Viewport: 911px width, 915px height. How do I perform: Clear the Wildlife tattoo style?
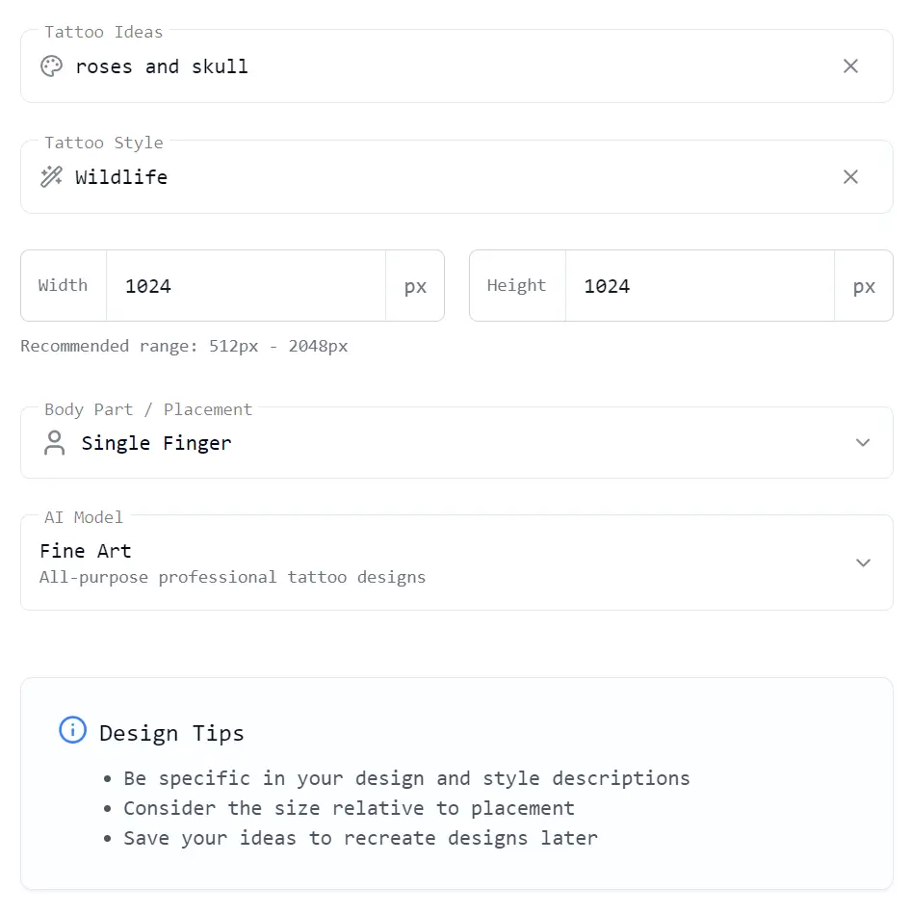click(x=850, y=176)
